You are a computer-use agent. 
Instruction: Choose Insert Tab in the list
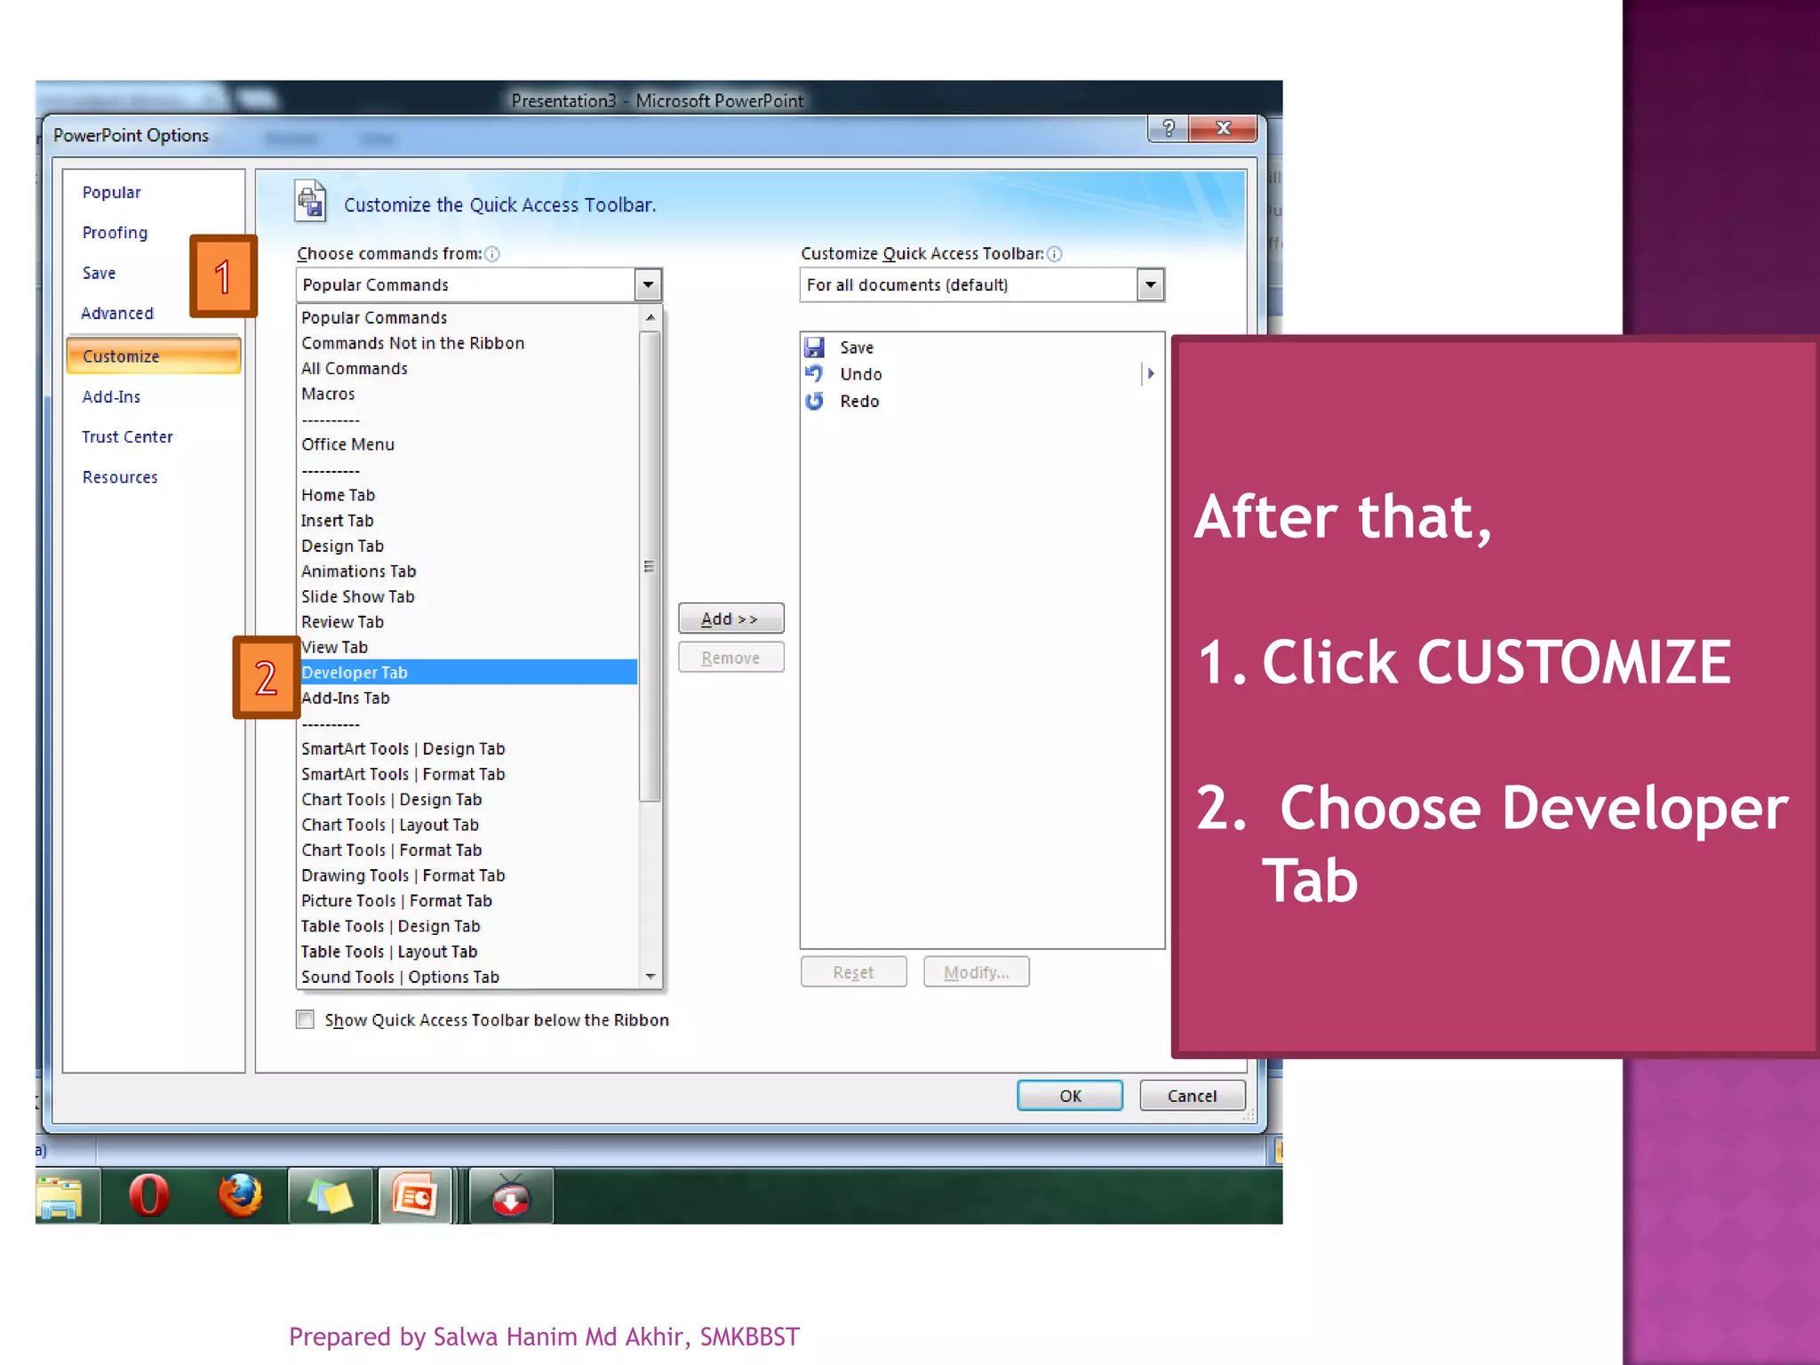(468, 521)
